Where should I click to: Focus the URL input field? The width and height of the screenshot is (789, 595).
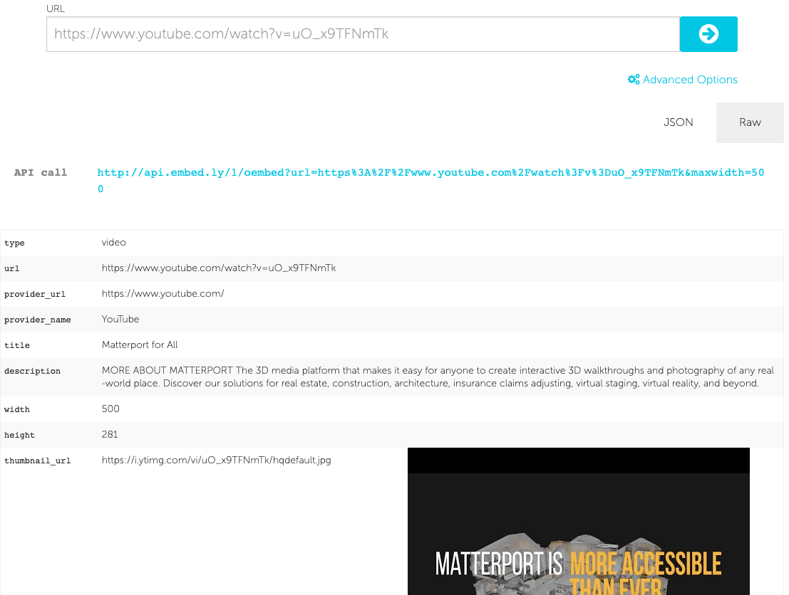pyautogui.click(x=363, y=34)
